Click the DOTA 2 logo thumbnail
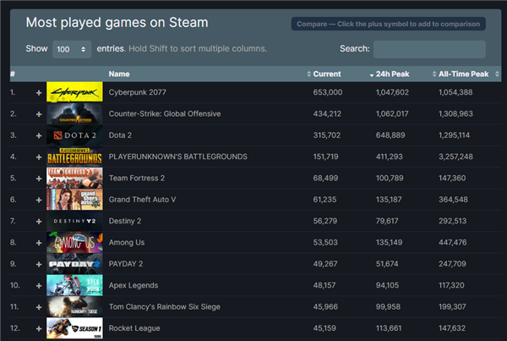 [74, 135]
